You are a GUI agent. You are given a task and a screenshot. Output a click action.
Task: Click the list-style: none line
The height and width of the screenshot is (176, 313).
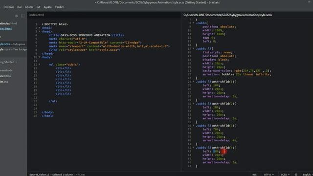coord(217,52)
